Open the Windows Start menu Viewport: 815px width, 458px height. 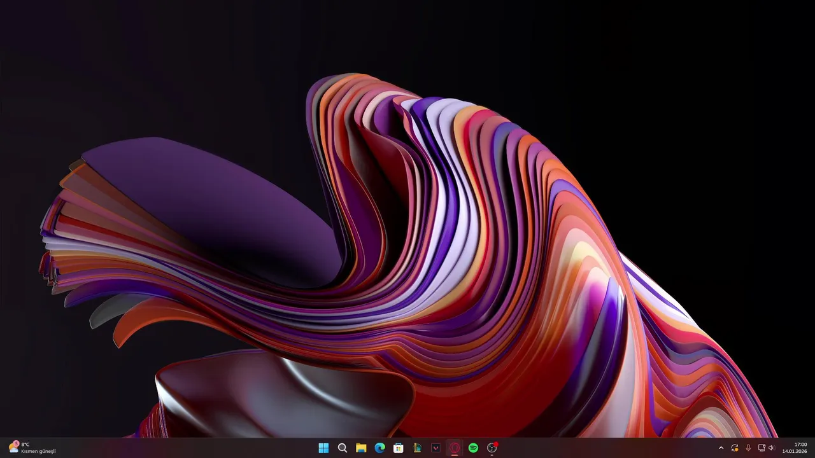pyautogui.click(x=323, y=448)
